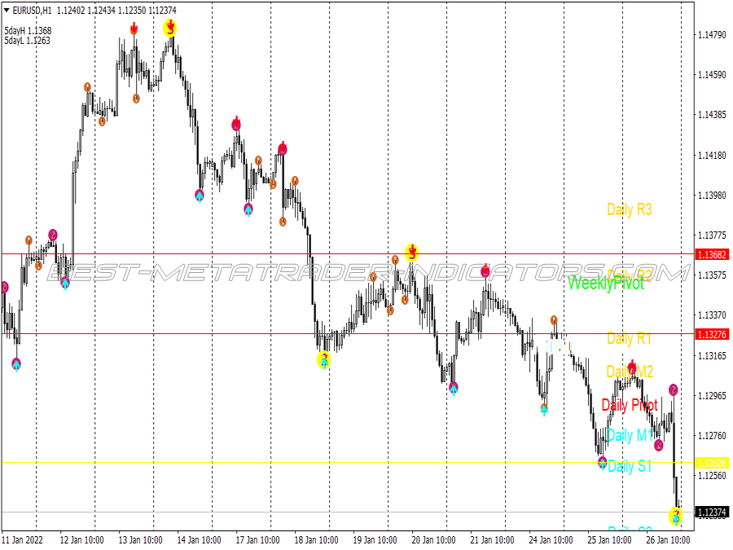Click the yellow-circled sell signal on 20 Jan

[412, 253]
